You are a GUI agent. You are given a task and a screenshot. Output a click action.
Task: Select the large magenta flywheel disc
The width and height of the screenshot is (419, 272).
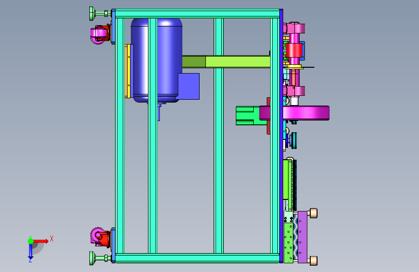pyautogui.click(x=306, y=113)
